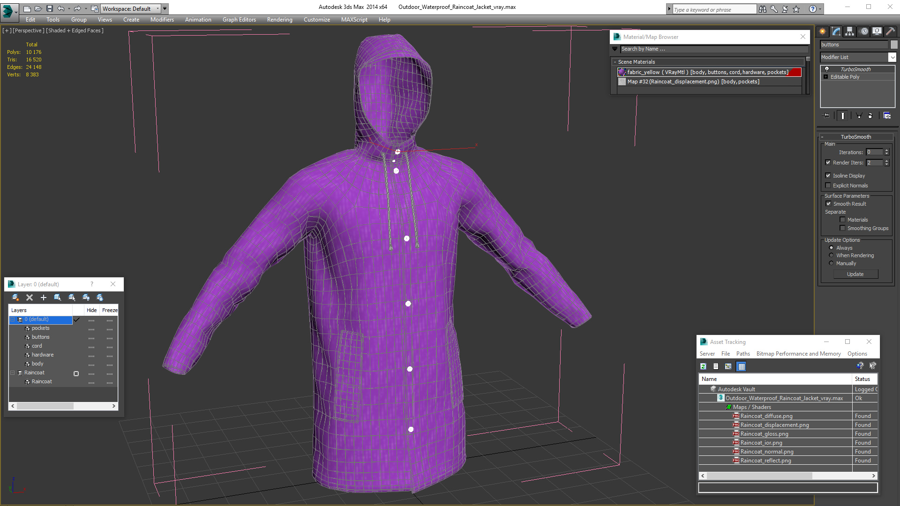Viewport: 900px width, 506px height.
Task: Click Create New Layer icon
Action: click(x=15, y=298)
